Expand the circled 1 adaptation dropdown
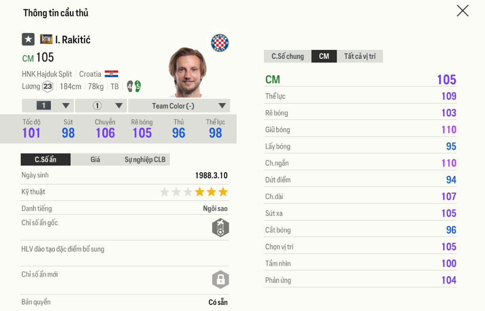This screenshot has height=311, width=485. pos(101,106)
